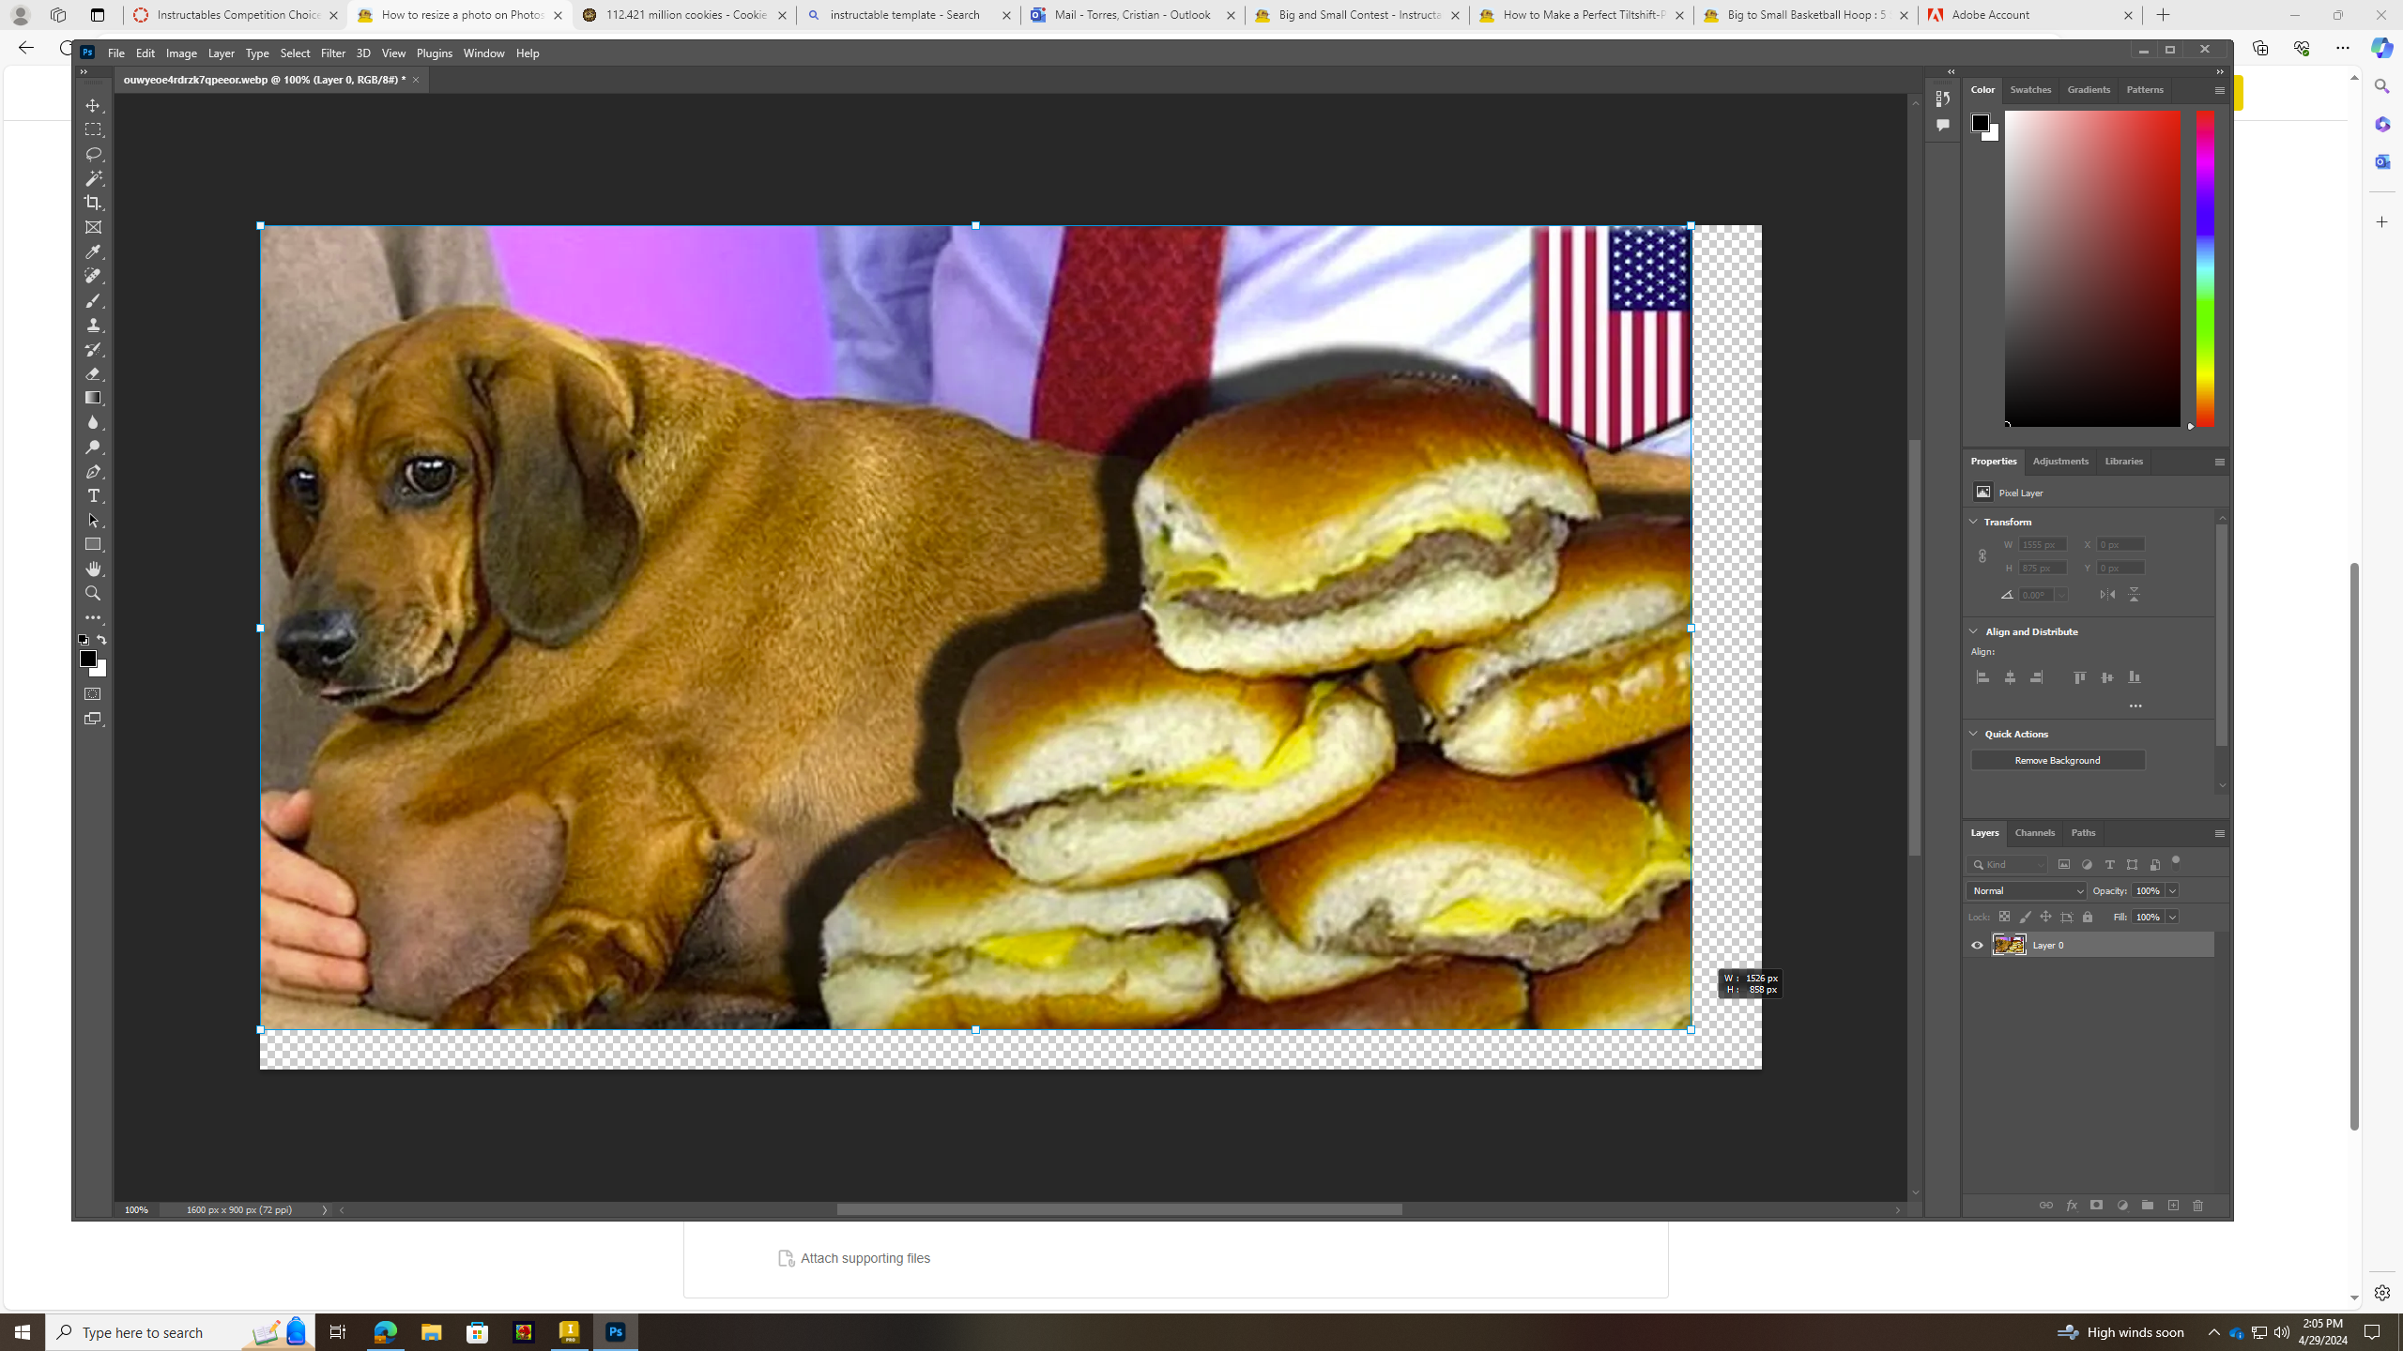Select the Frame tool
Screen dimensions: 2403x1351
click(x=93, y=227)
